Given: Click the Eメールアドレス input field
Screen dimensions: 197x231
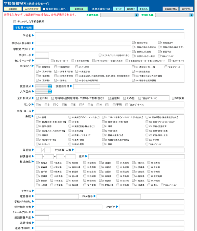Looking at the screenshot, I should 109,213.
